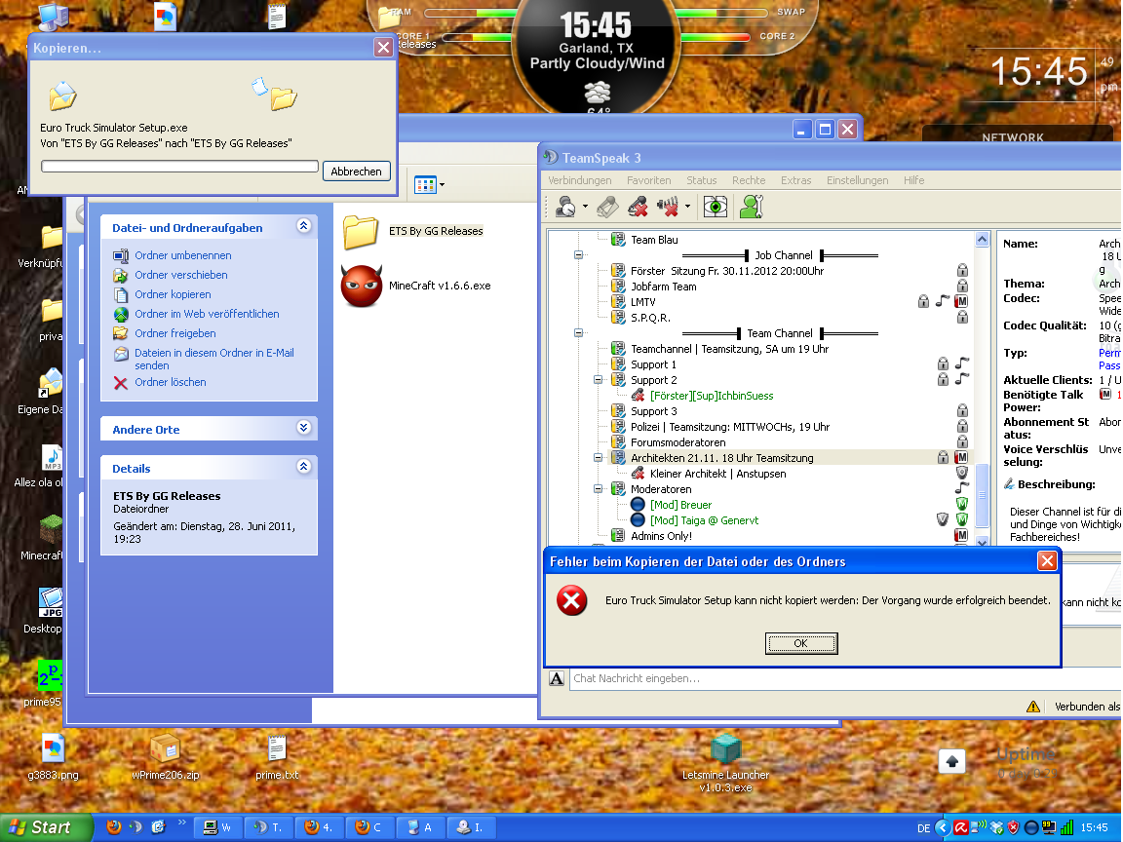Collapse the Details panel in sidebar

pyautogui.click(x=303, y=468)
